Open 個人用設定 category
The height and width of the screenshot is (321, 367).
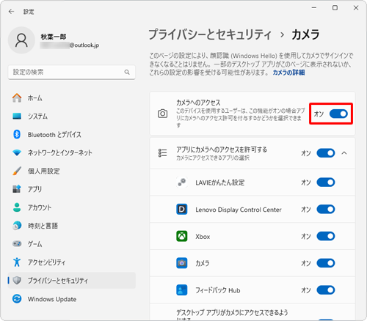click(x=72, y=171)
